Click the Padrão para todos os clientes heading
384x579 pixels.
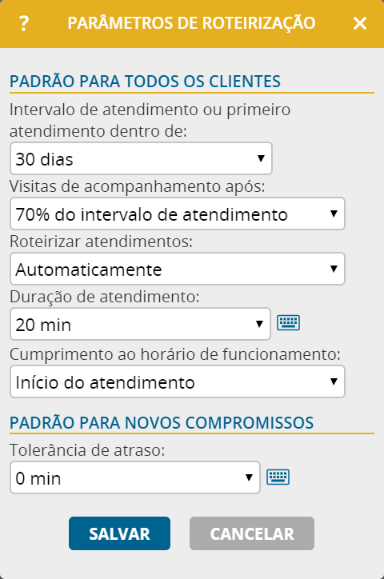145,82
